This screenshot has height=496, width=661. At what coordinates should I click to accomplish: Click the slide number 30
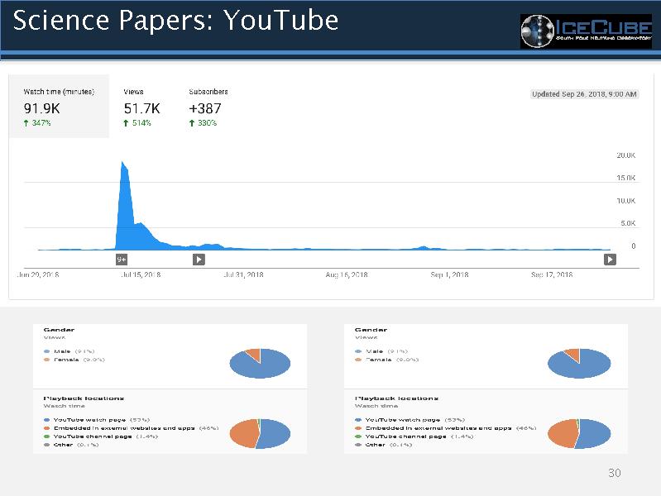click(614, 474)
